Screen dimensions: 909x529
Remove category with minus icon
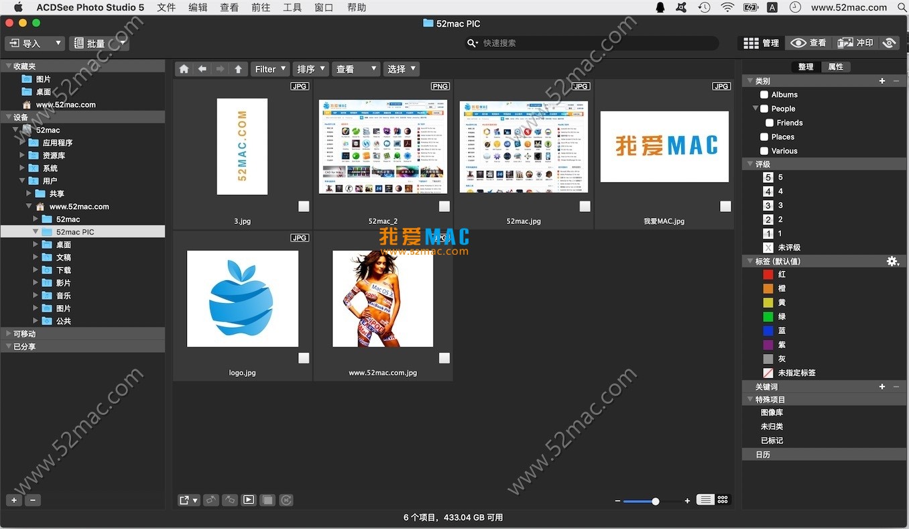point(896,81)
